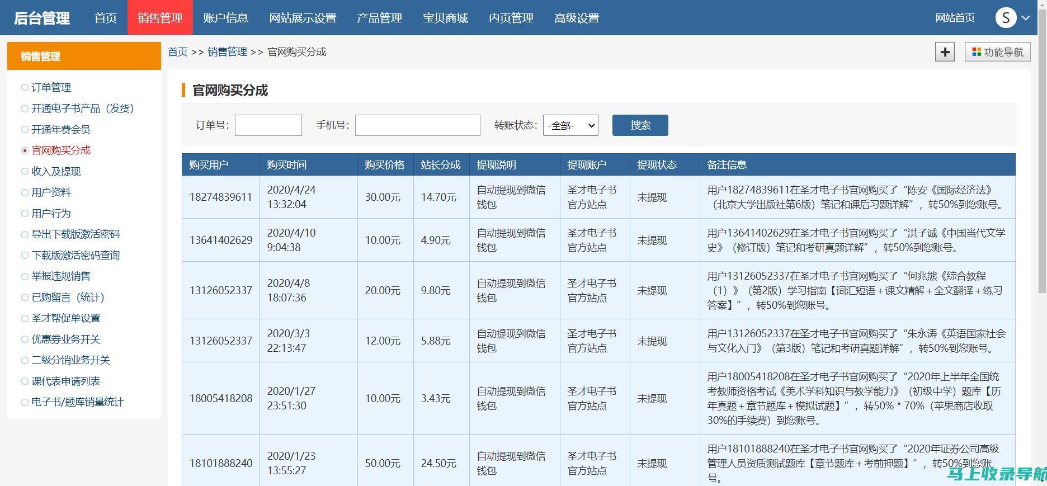Click user 18005418208 cell
This screenshot has width=1047, height=486.
coord(221,399)
